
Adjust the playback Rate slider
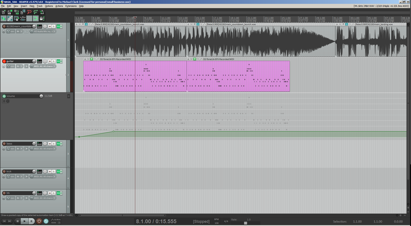click(246, 223)
